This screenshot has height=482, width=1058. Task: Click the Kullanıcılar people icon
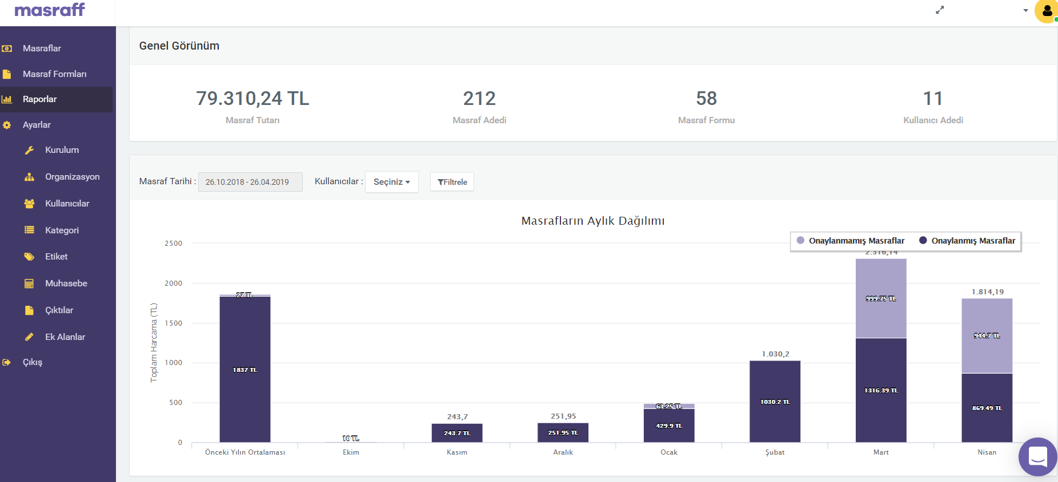(29, 204)
